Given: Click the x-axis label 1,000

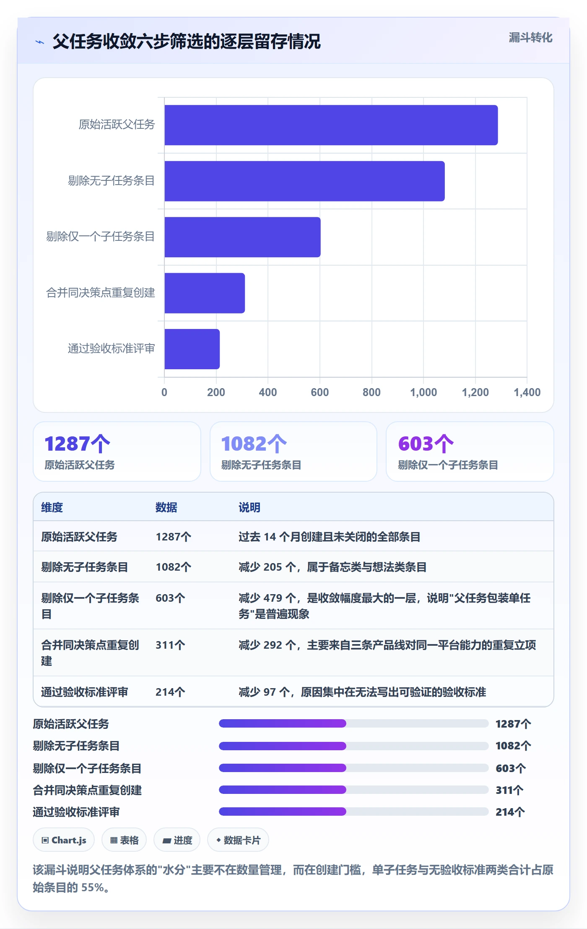Looking at the screenshot, I should pyautogui.click(x=423, y=392).
